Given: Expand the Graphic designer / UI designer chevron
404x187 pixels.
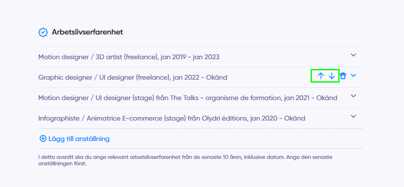Looking at the screenshot, I should pos(354,75).
